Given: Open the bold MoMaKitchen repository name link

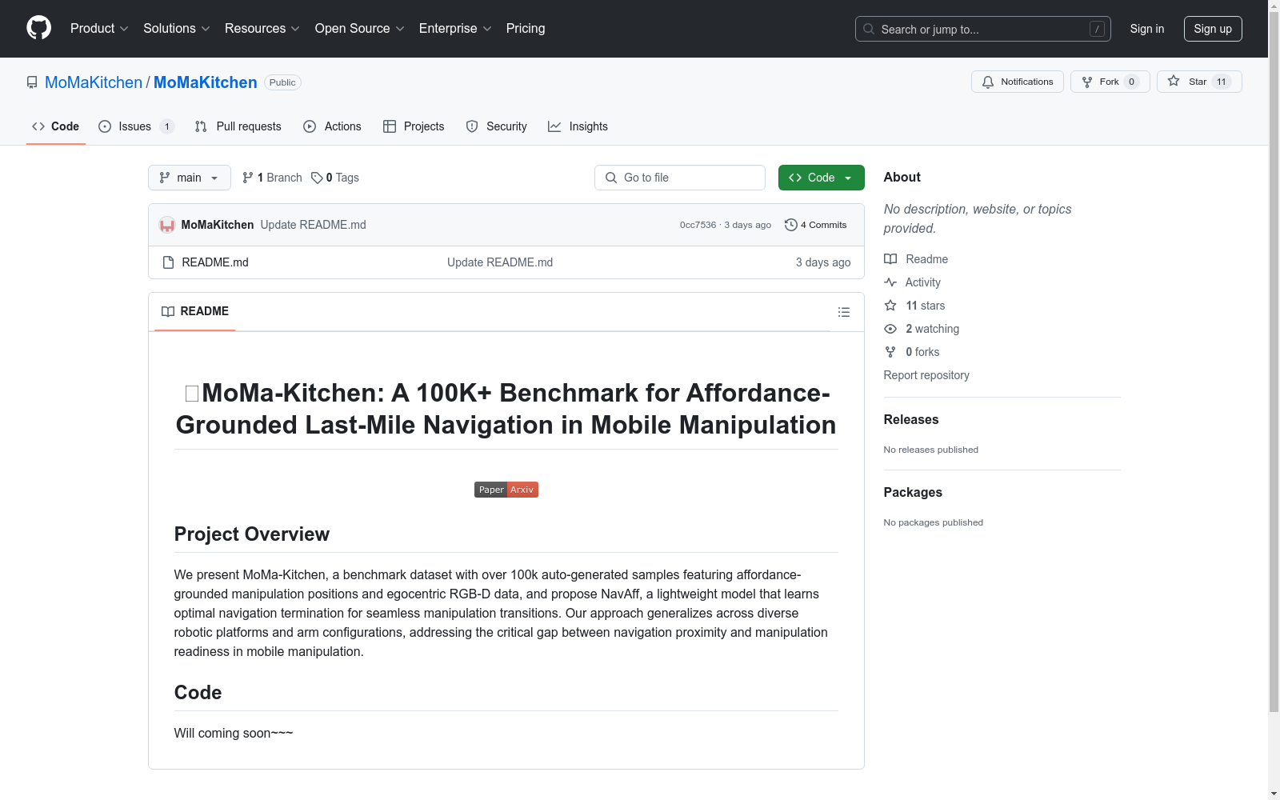Looking at the screenshot, I should coord(206,82).
